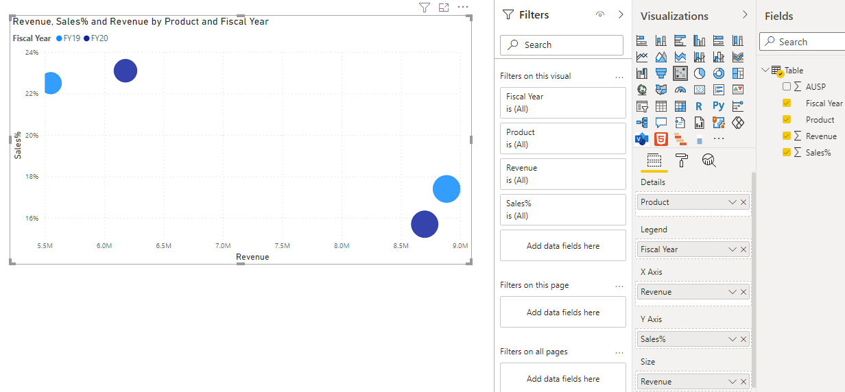Select the Map globe visual
This screenshot has width=845, height=392.
tap(642, 90)
